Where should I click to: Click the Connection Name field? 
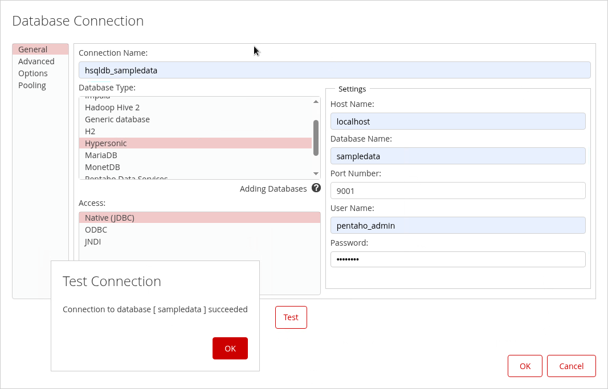334,71
